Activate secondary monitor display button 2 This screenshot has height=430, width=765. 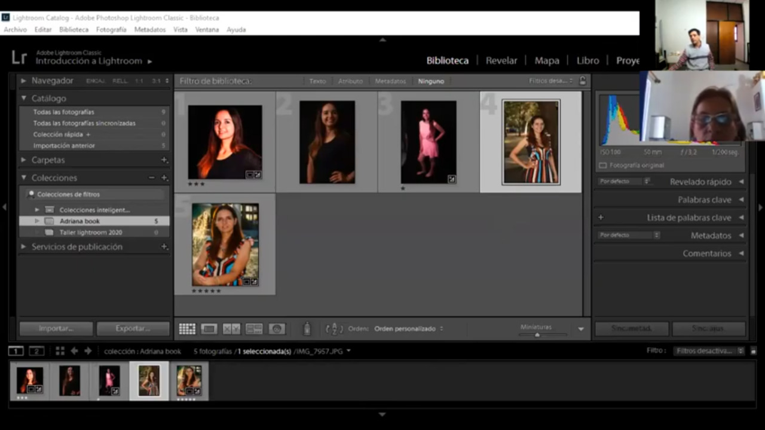(36, 351)
